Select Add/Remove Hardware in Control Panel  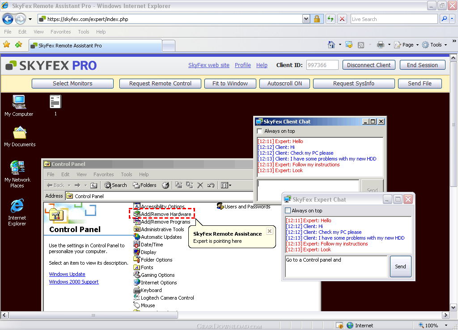click(162, 214)
